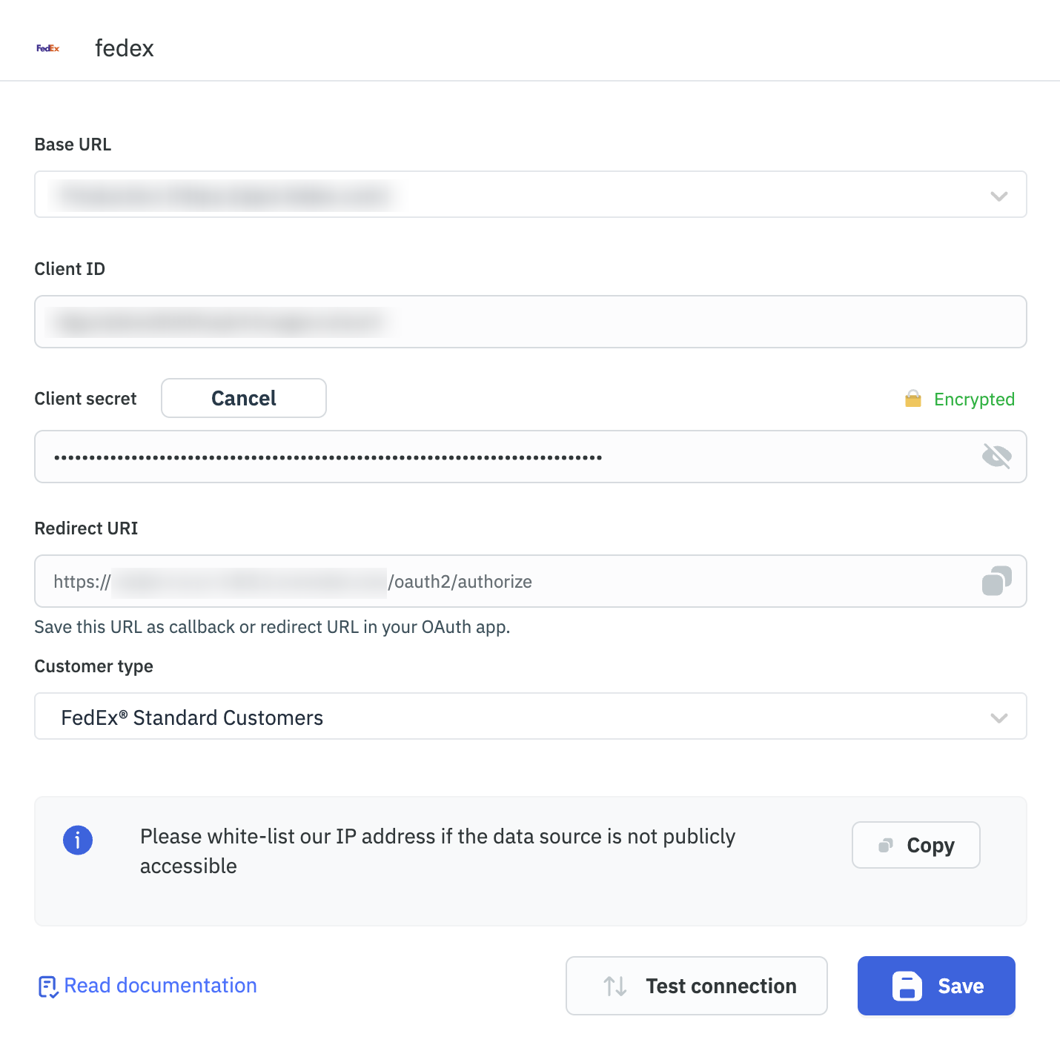Image resolution: width=1060 pixels, height=1051 pixels.
Task: Click the fedex title in the header
Action: pyautogui.click(x=123, y=47)
